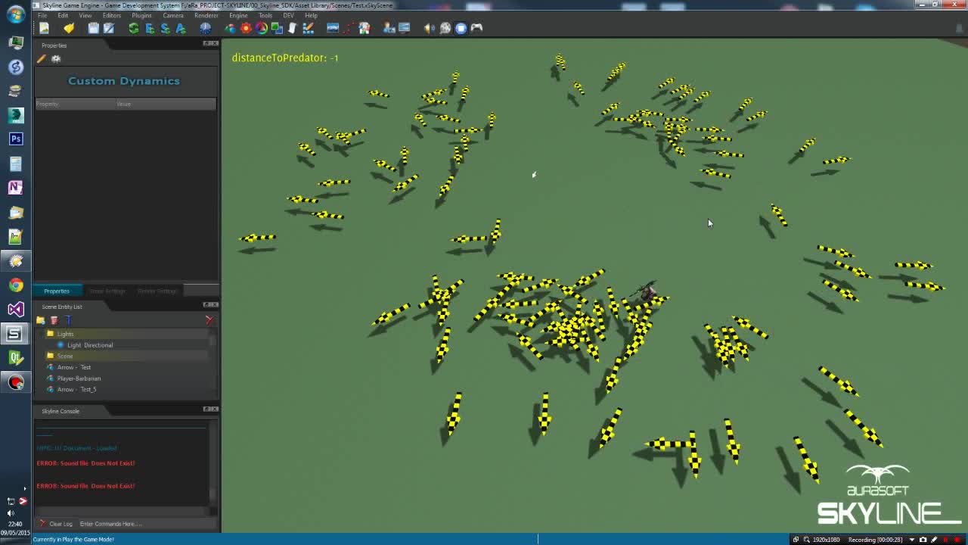This screenshot has height=545, width=968.
Task: Click the Clear Log button in Skyline Console
Action: [60, 523]
